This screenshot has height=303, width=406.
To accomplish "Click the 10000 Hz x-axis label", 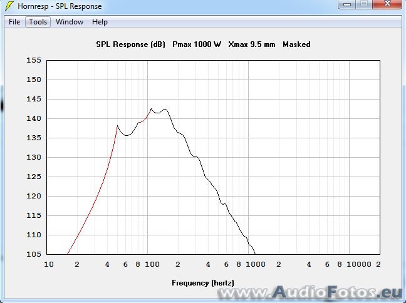I will click(359, 264).
